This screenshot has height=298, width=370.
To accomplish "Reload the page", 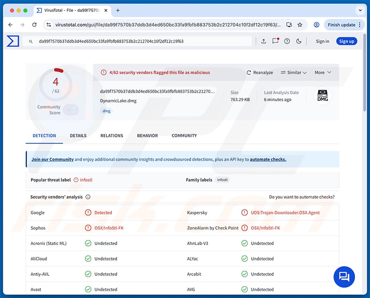I will [x=35, y=25].
